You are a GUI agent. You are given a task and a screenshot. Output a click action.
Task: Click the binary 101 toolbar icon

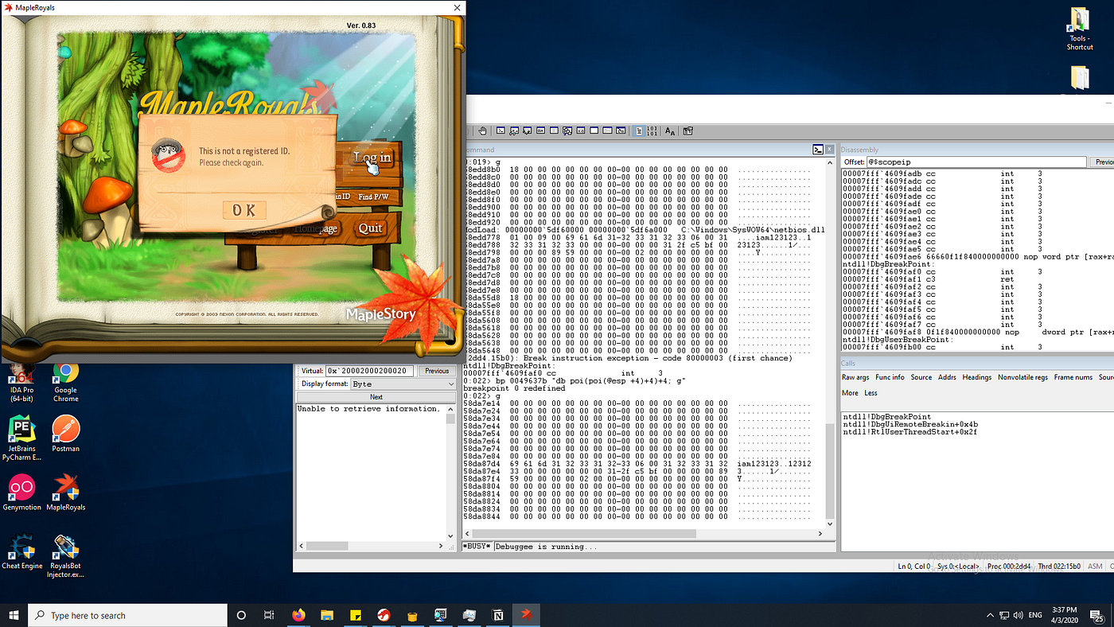652,131
